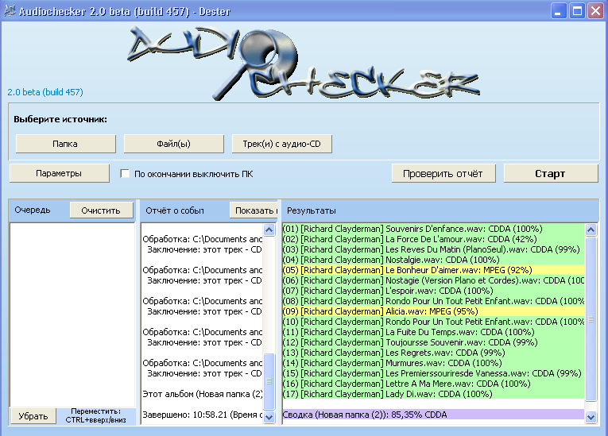Click the Папка source button
Viewport: 608px width, 436px height.
tap(65, 144)
